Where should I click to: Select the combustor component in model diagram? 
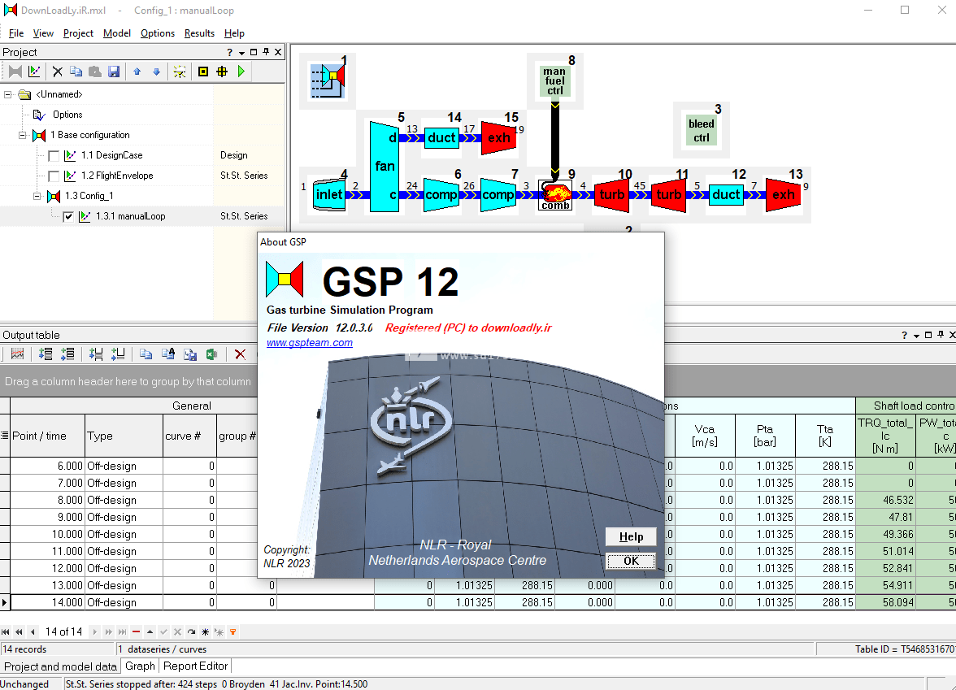pos(555,194)
